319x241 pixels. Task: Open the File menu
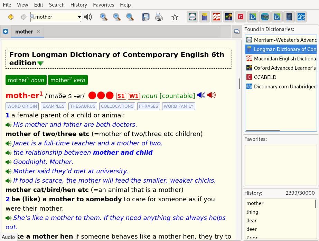(x=7, y=5)
